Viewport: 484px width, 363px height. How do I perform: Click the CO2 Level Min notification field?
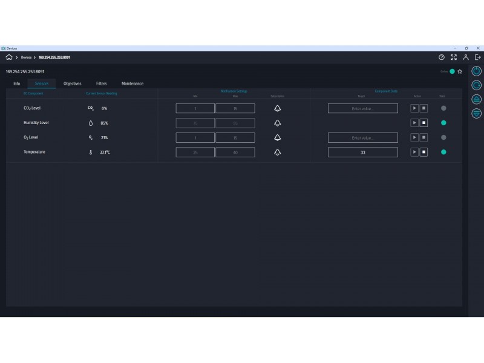click(195, 108)
